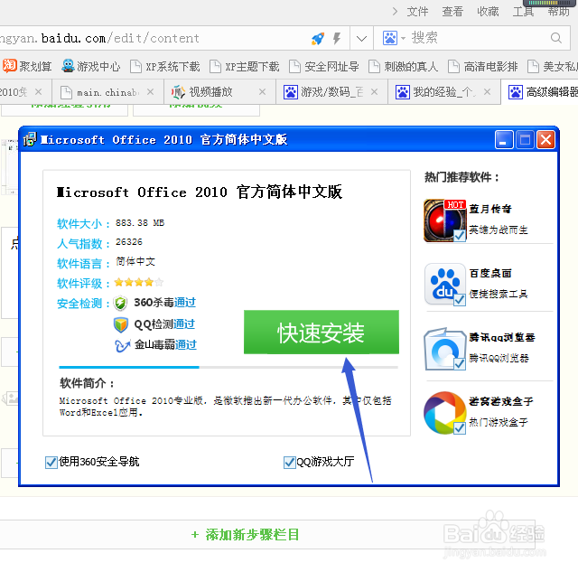Uncheck the 百度桌面 software checkbox
The width and height of the screenshot is (578, 572).
460,300
